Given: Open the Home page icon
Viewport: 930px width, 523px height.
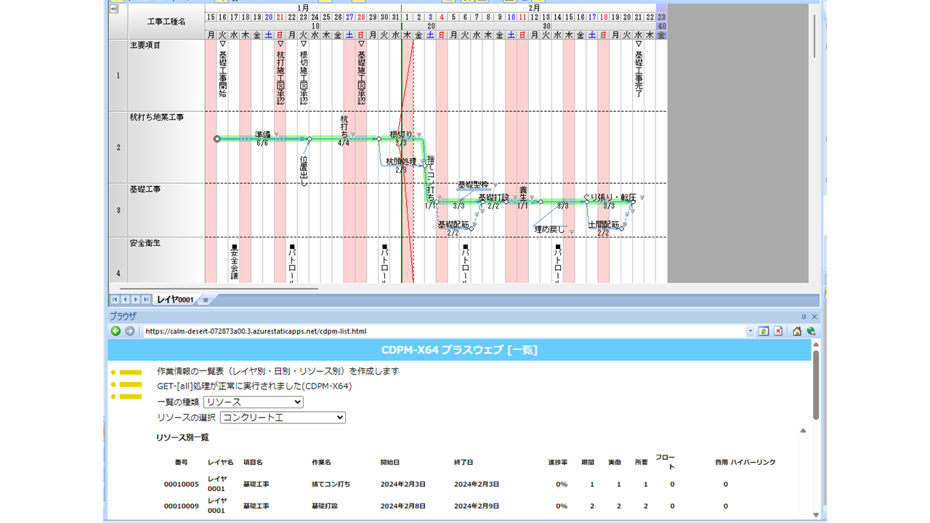Looking at the screenshot, I should (x=797, y=331).
